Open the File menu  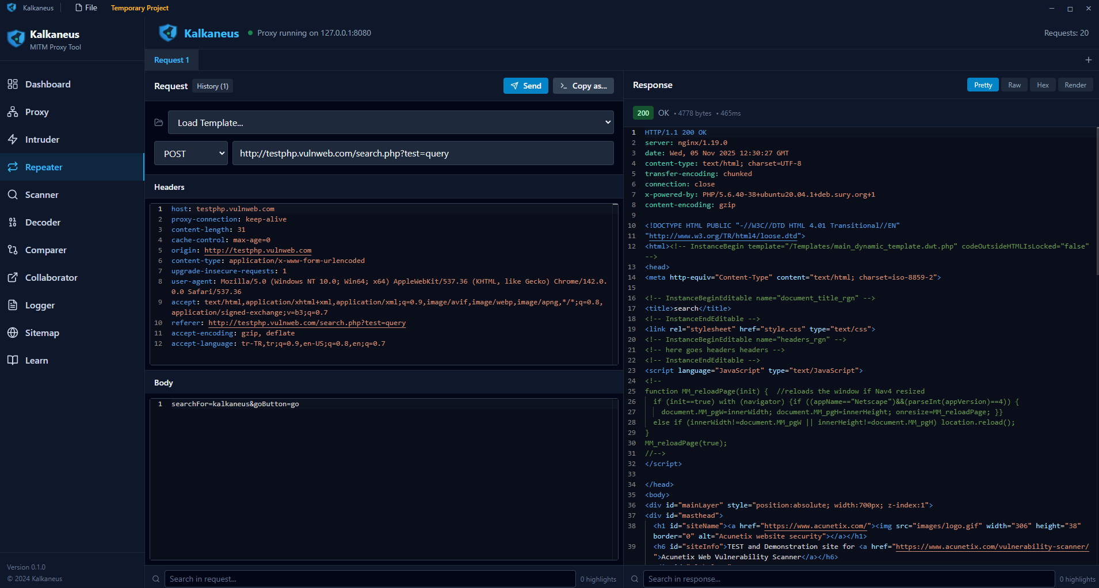(86, 7)
